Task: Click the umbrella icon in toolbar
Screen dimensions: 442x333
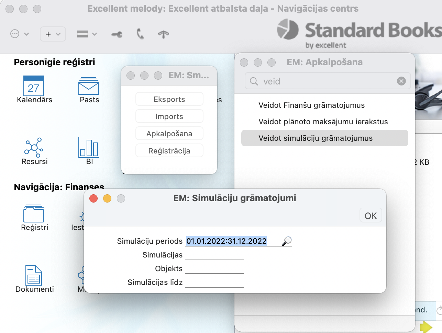Action: coord(164,34)
